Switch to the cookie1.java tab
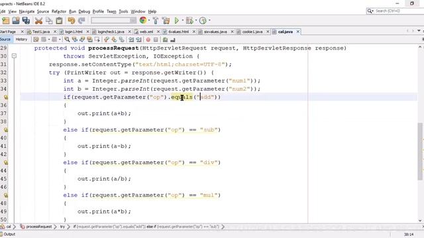Image resolution: width=424 pixels, height=238 pixels. [x=252, y=32]
